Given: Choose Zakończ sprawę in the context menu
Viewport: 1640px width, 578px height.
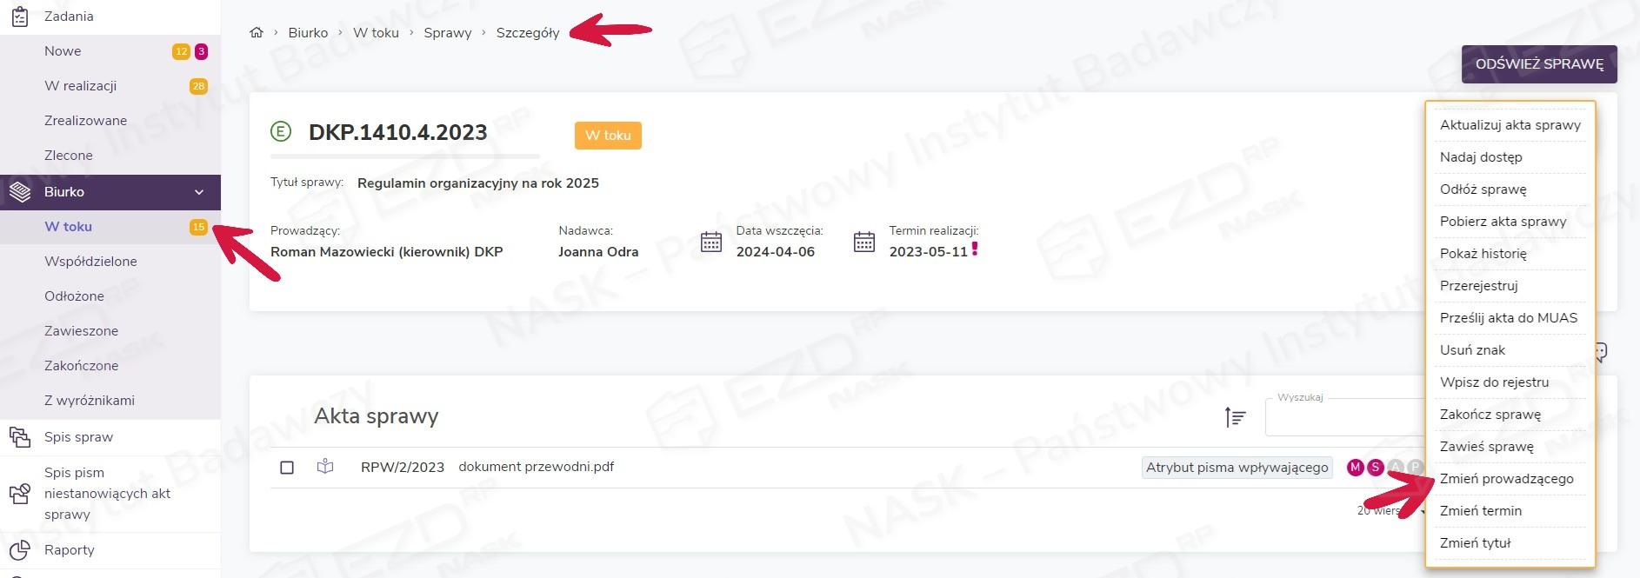Looking at the screenshot, I should (1490, 415).
